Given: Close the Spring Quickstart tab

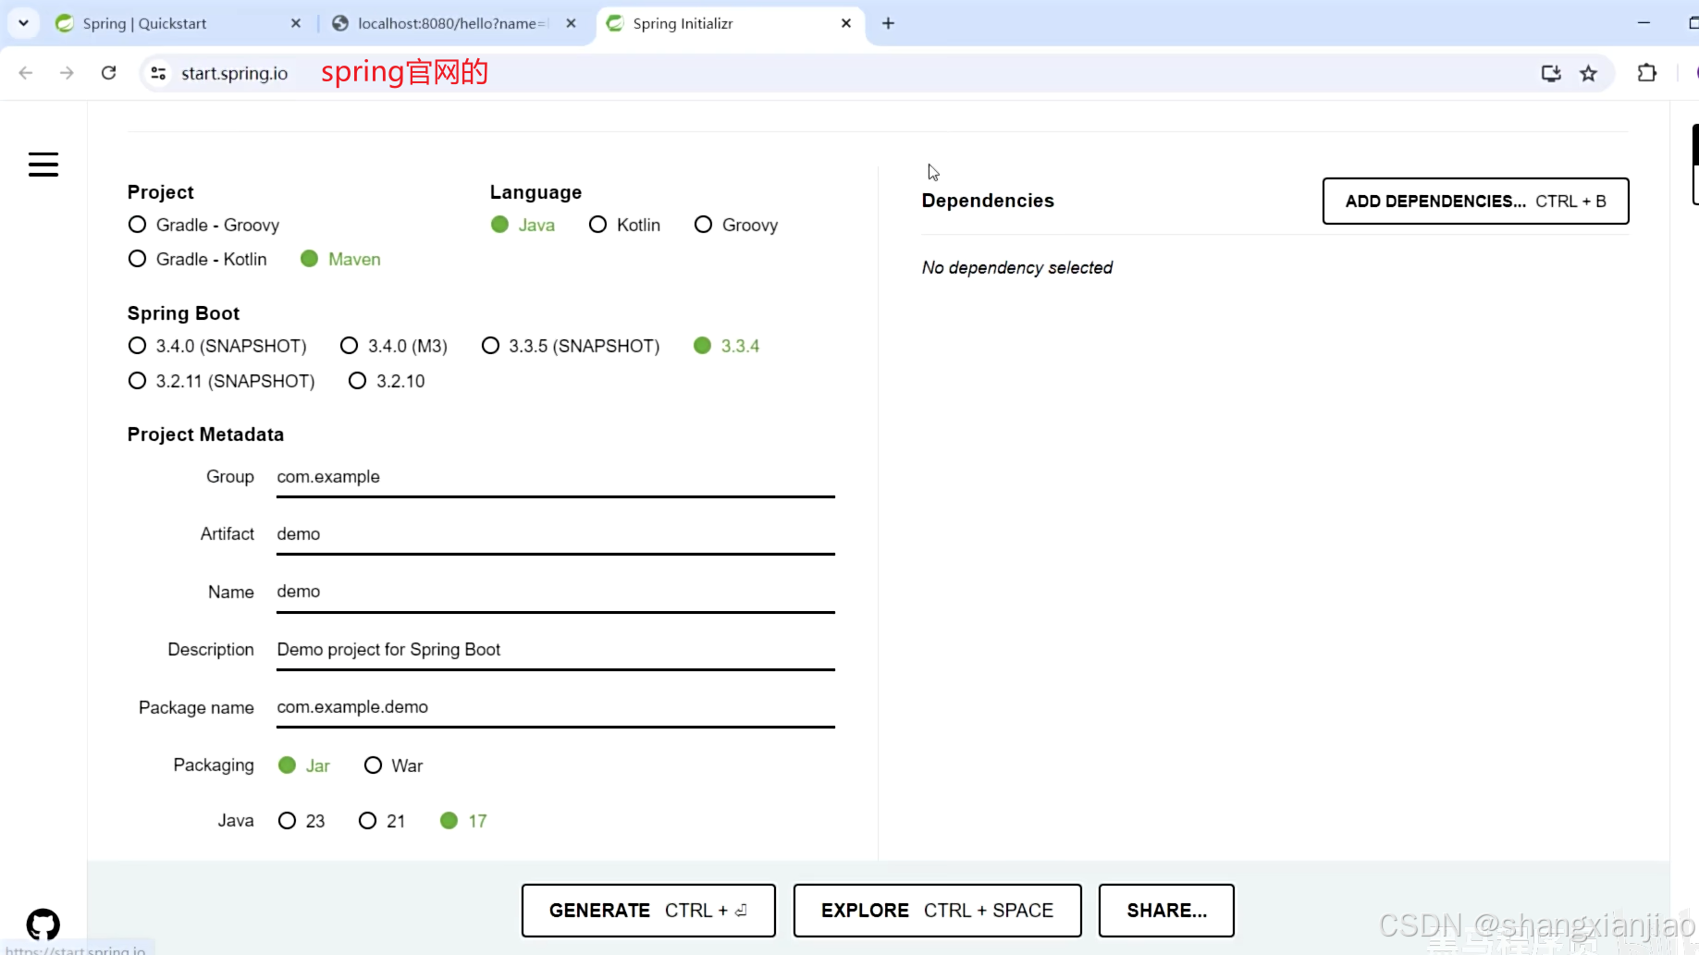Looking at the screenshot, I should [296, 23].
